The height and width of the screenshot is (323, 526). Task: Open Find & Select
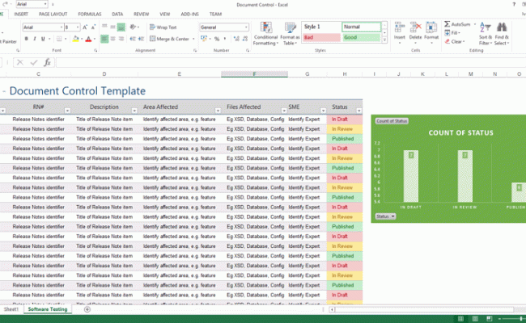click(502, 33)
